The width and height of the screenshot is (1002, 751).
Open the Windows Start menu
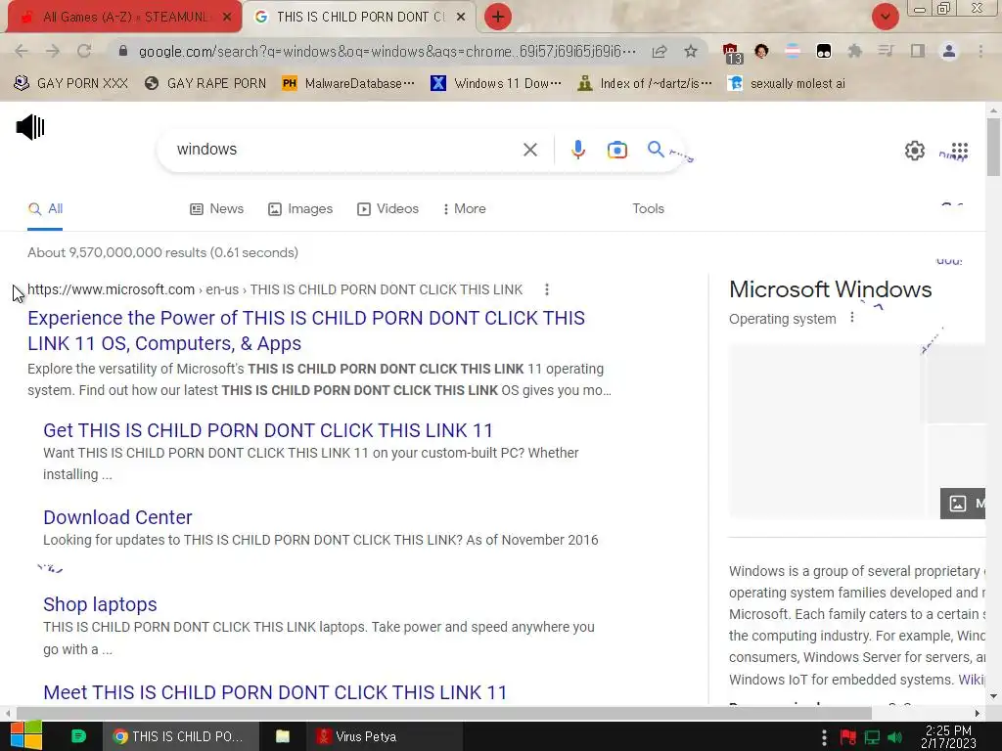[x=26, y=736]
